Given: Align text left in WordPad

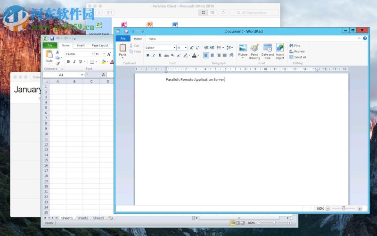Looking at the screenshot, I should coord(206,55).
